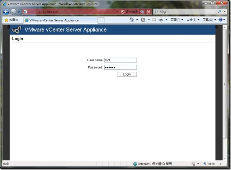This screenshot has height=170, width=231.
Task: Click the Login button
Action: (127, 74)
